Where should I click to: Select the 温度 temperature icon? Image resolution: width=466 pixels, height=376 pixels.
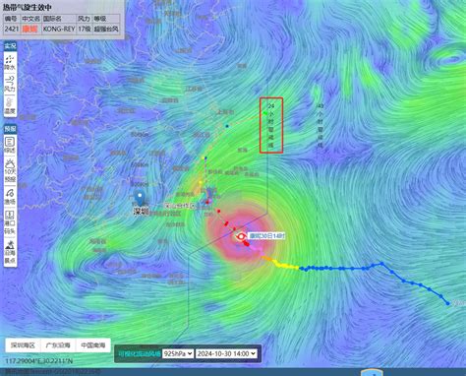(10, 105)
